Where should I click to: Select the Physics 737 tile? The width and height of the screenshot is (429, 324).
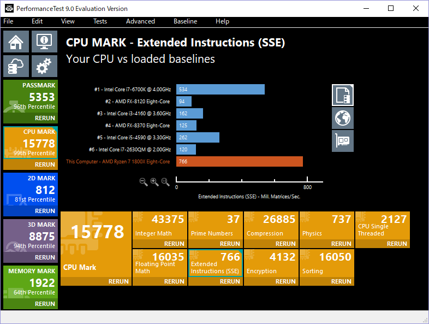[327, 226]
